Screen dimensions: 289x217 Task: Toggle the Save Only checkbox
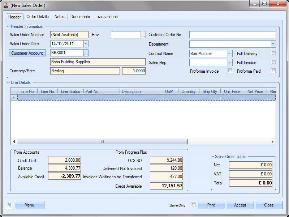pos(193,205)
